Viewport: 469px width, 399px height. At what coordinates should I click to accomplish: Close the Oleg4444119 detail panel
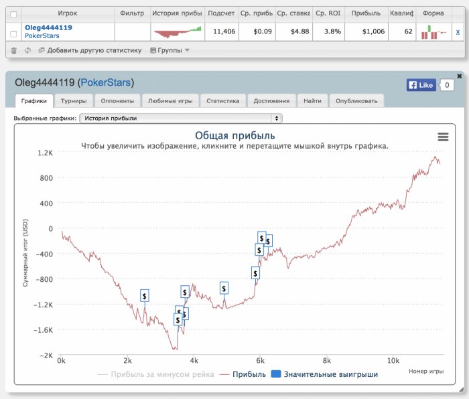[460, 76]
